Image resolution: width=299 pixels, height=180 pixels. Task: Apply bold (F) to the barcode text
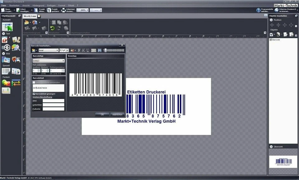[x=79, y=50]
